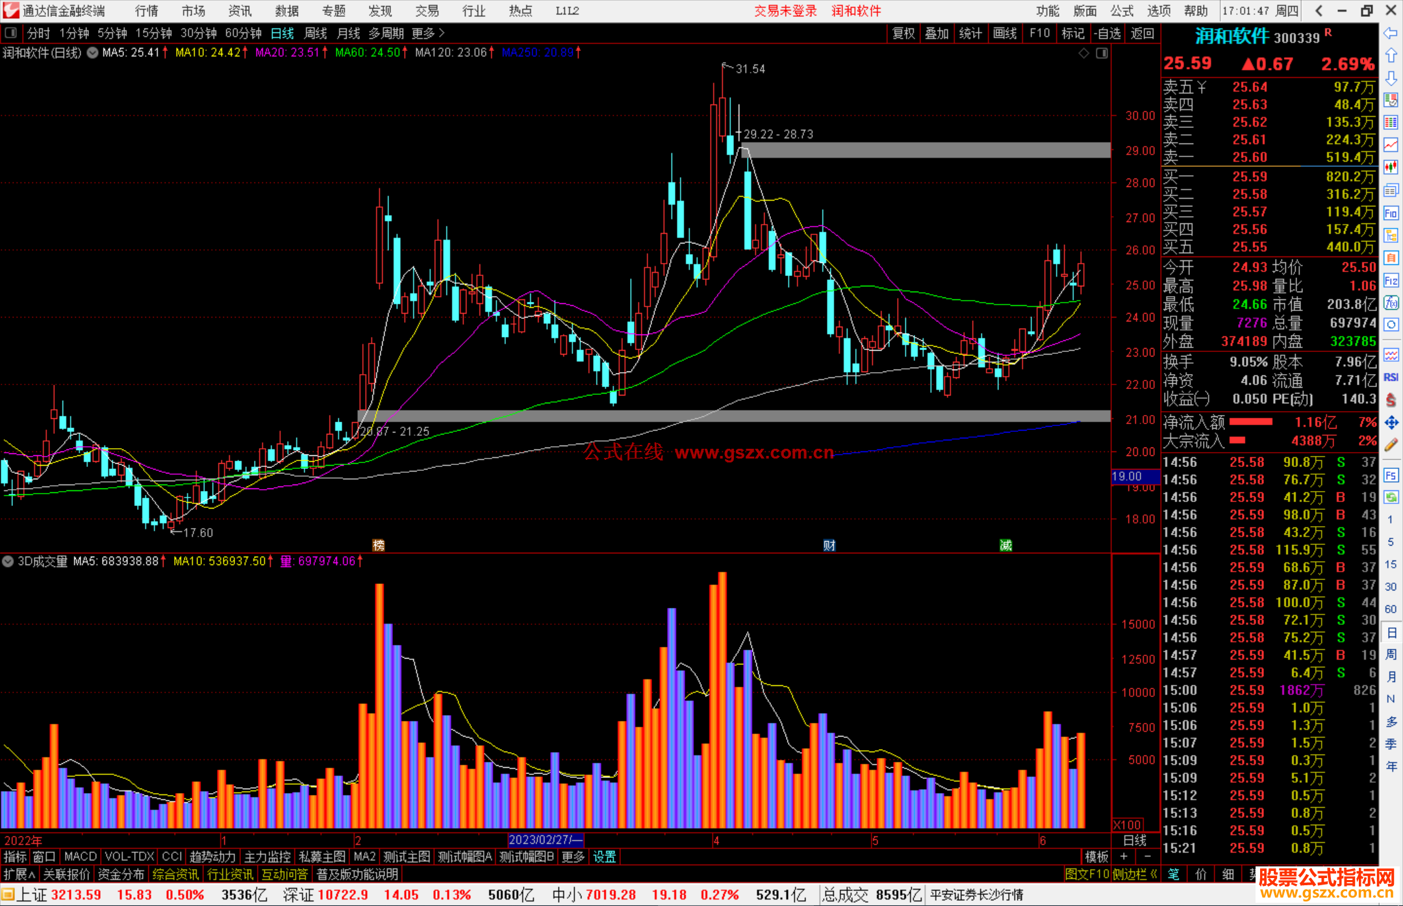Switch to 5-minute period in sidebar

click(x=1390, y=542)
